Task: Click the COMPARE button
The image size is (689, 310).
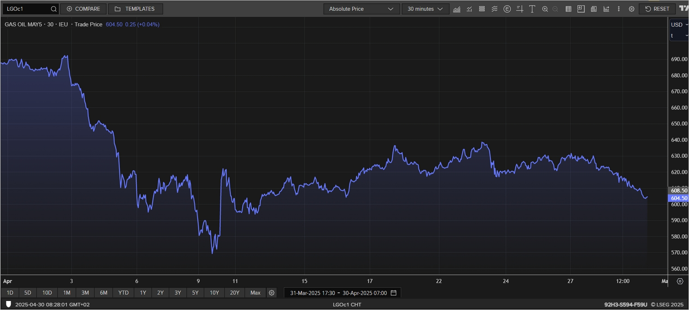Action: click(84, 9)
